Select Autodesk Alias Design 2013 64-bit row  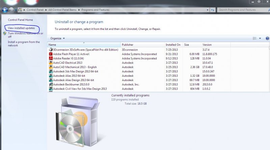(x=74, y=80)
